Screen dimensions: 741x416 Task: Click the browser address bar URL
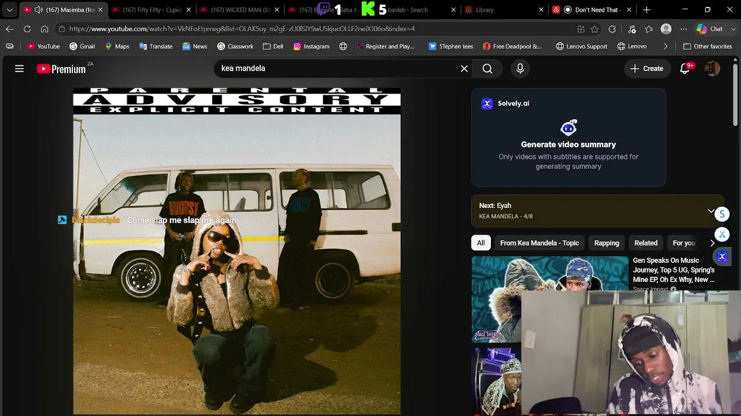point(242,29)
